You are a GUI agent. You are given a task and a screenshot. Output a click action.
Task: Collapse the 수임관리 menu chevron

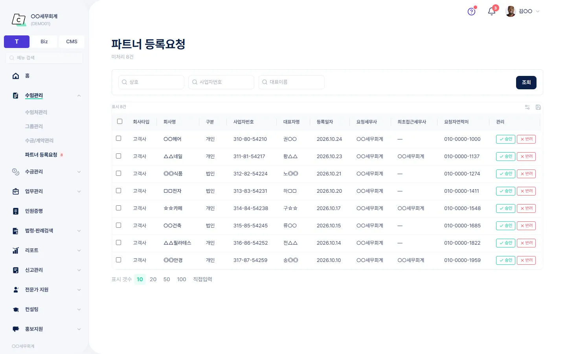pyautogui.click(x=79, y=96)
